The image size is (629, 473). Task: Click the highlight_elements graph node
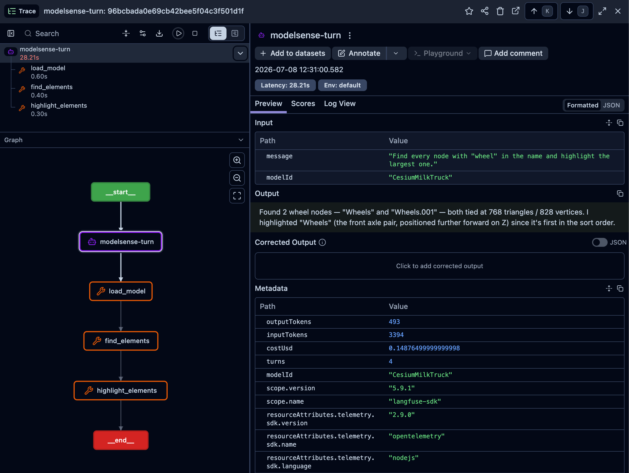(120, 390)
